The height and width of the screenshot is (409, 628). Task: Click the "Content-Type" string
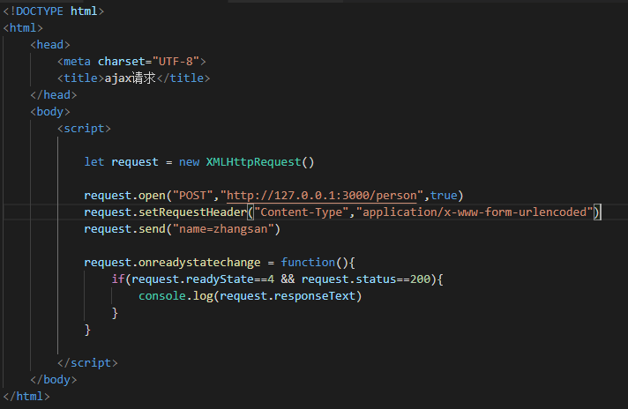pyautogui.click(x=302, y=212)
